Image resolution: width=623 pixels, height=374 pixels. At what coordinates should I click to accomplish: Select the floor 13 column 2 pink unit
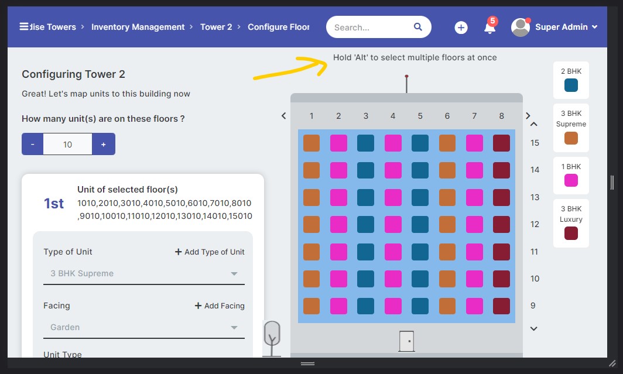pyautogui.click(x=338, y=197)
